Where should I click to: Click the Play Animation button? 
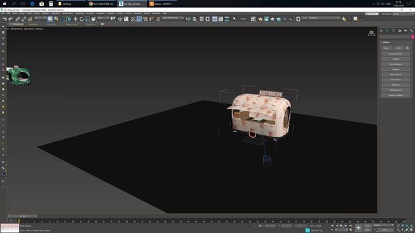point(341,226)
